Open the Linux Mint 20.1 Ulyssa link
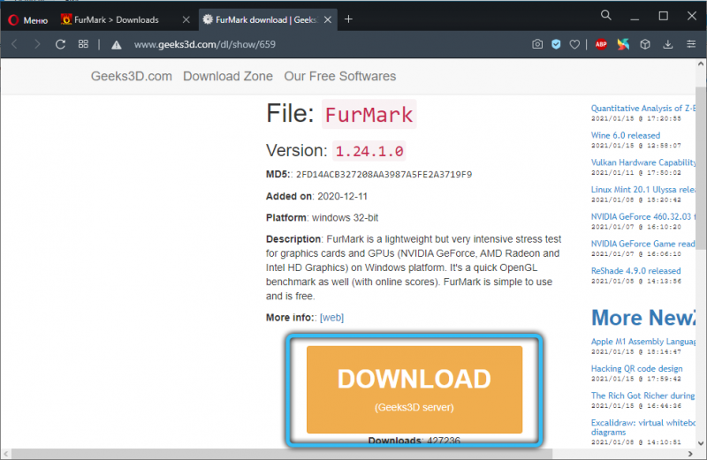The width and height of the screenshot is (707, 460). click(643, 189)
